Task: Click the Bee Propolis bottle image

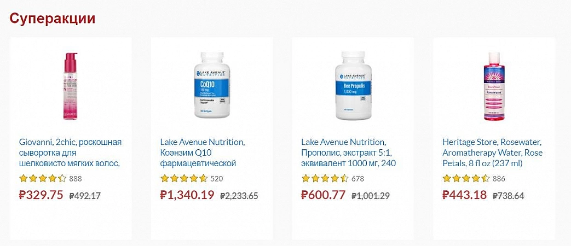Action: coord(353,86)
